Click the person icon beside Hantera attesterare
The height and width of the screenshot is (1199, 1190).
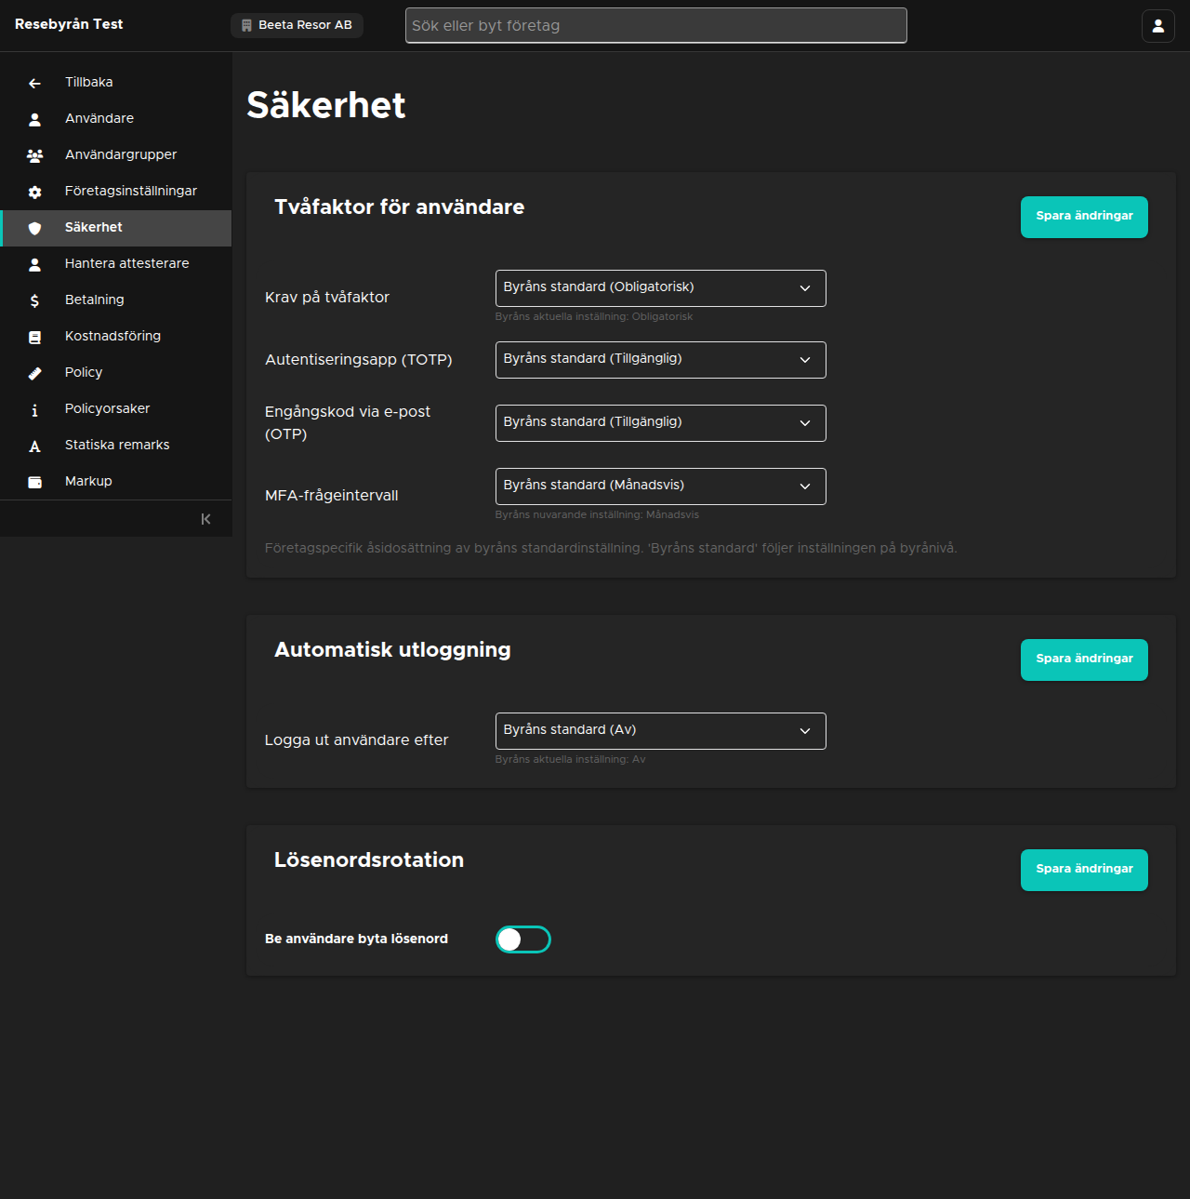tap(34, 264)
